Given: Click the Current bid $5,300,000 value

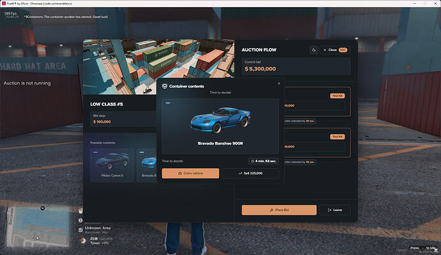Looking at the screenshot, I should (x=260, y=69).
